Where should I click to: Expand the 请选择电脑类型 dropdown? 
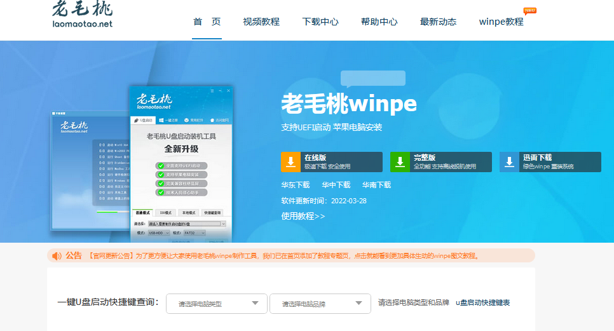[x=217, y=304]
